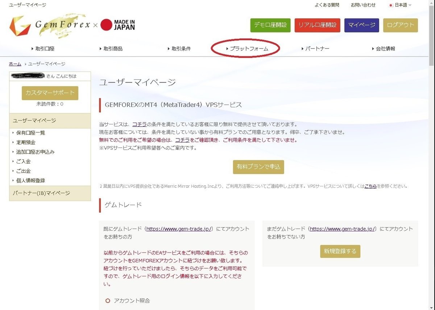
Task: Click the Japanese flag language icon
Action: pyautogui.click(x=391, y=5)
